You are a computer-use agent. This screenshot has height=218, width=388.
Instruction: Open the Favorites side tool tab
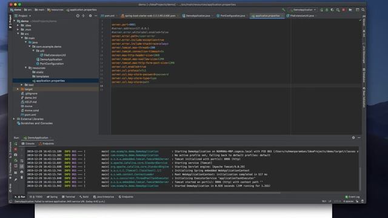(x=10, y=171)
